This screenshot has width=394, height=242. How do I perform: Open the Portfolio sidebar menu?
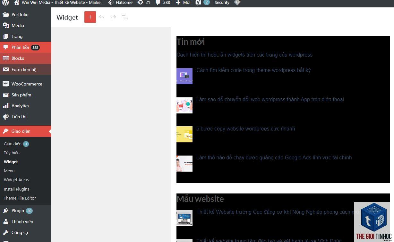(26, 14)
